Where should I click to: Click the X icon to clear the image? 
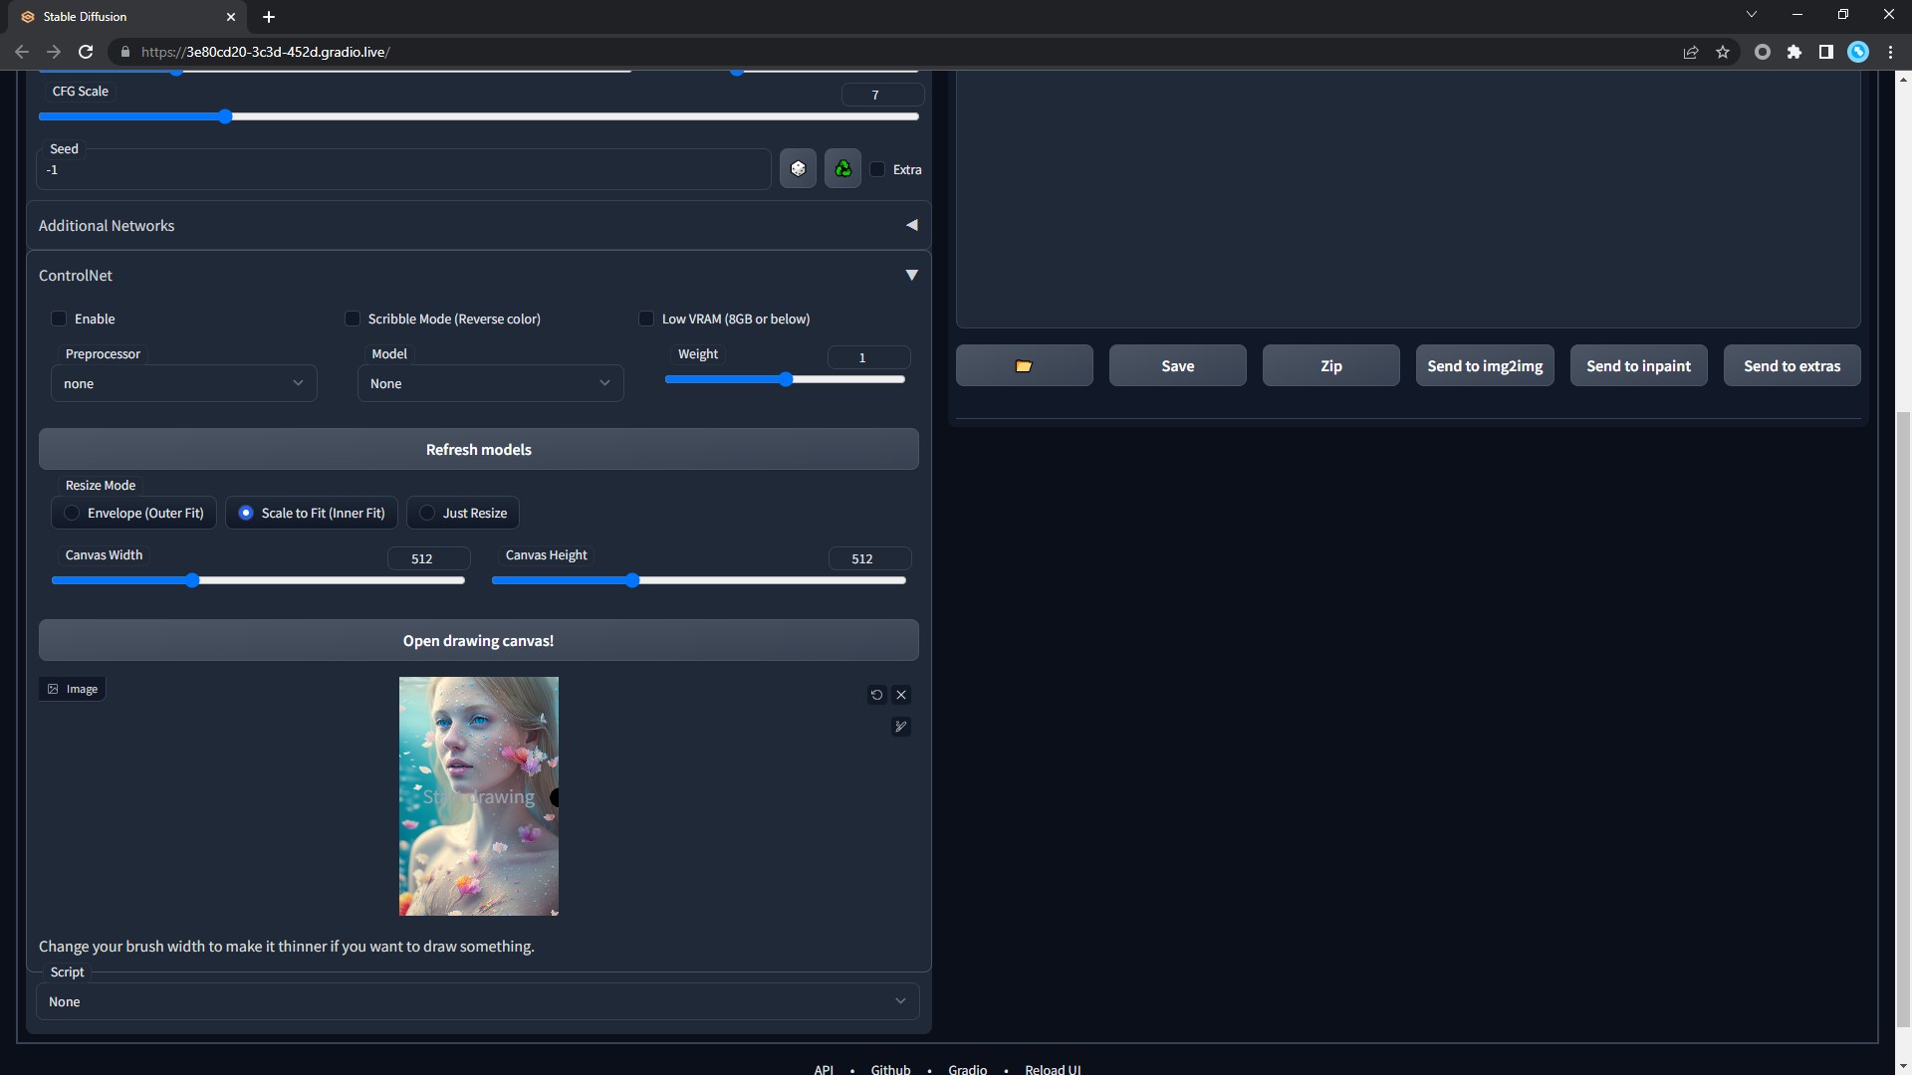point(900,694)
